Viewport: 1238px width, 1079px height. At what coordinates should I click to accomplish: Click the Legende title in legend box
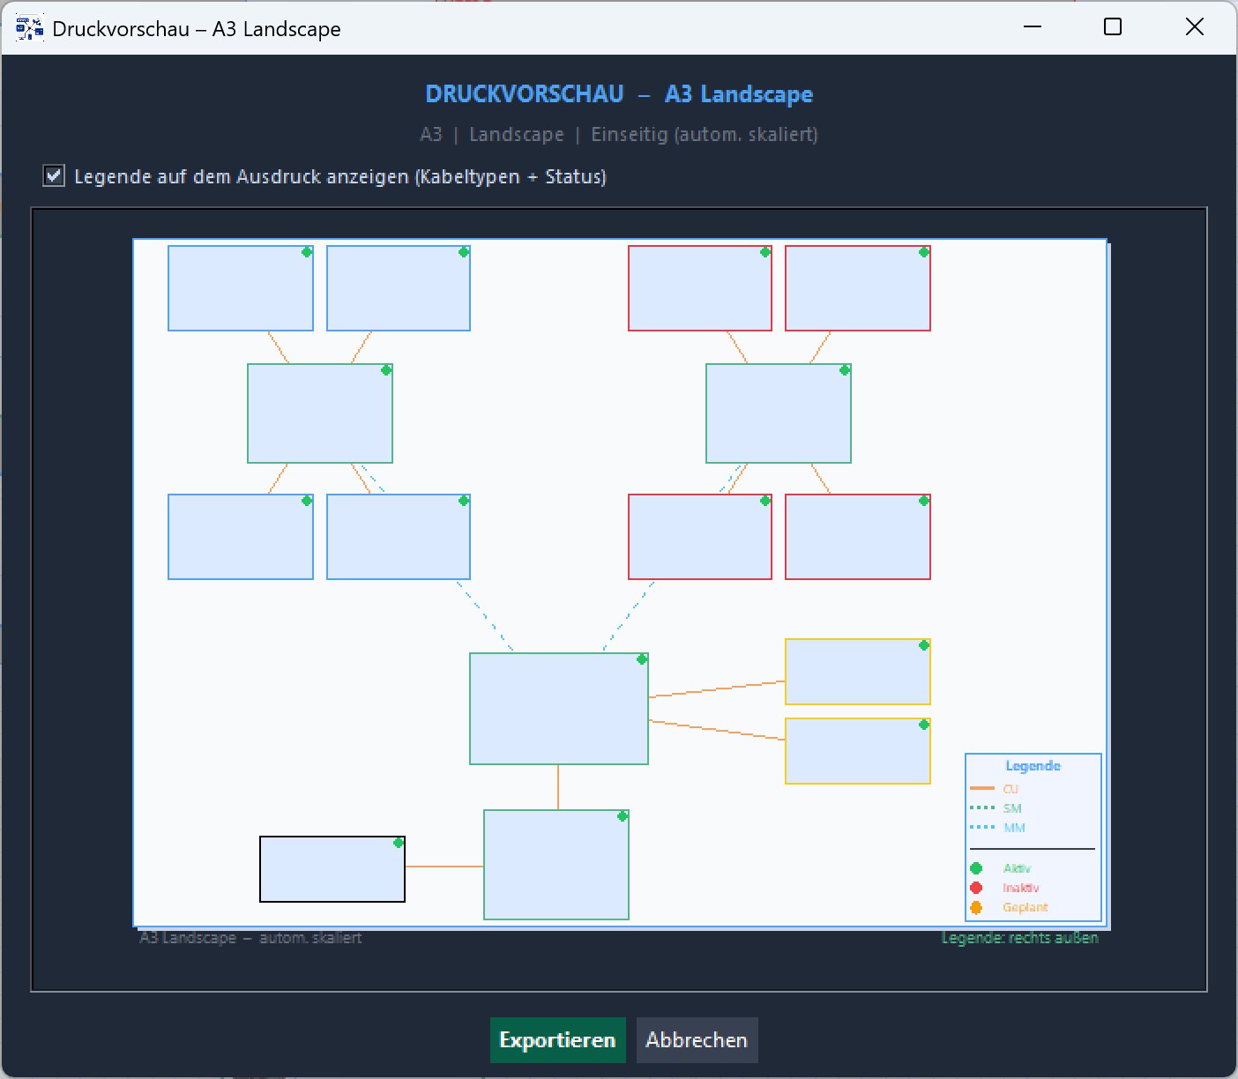[x=1033, y=765]
